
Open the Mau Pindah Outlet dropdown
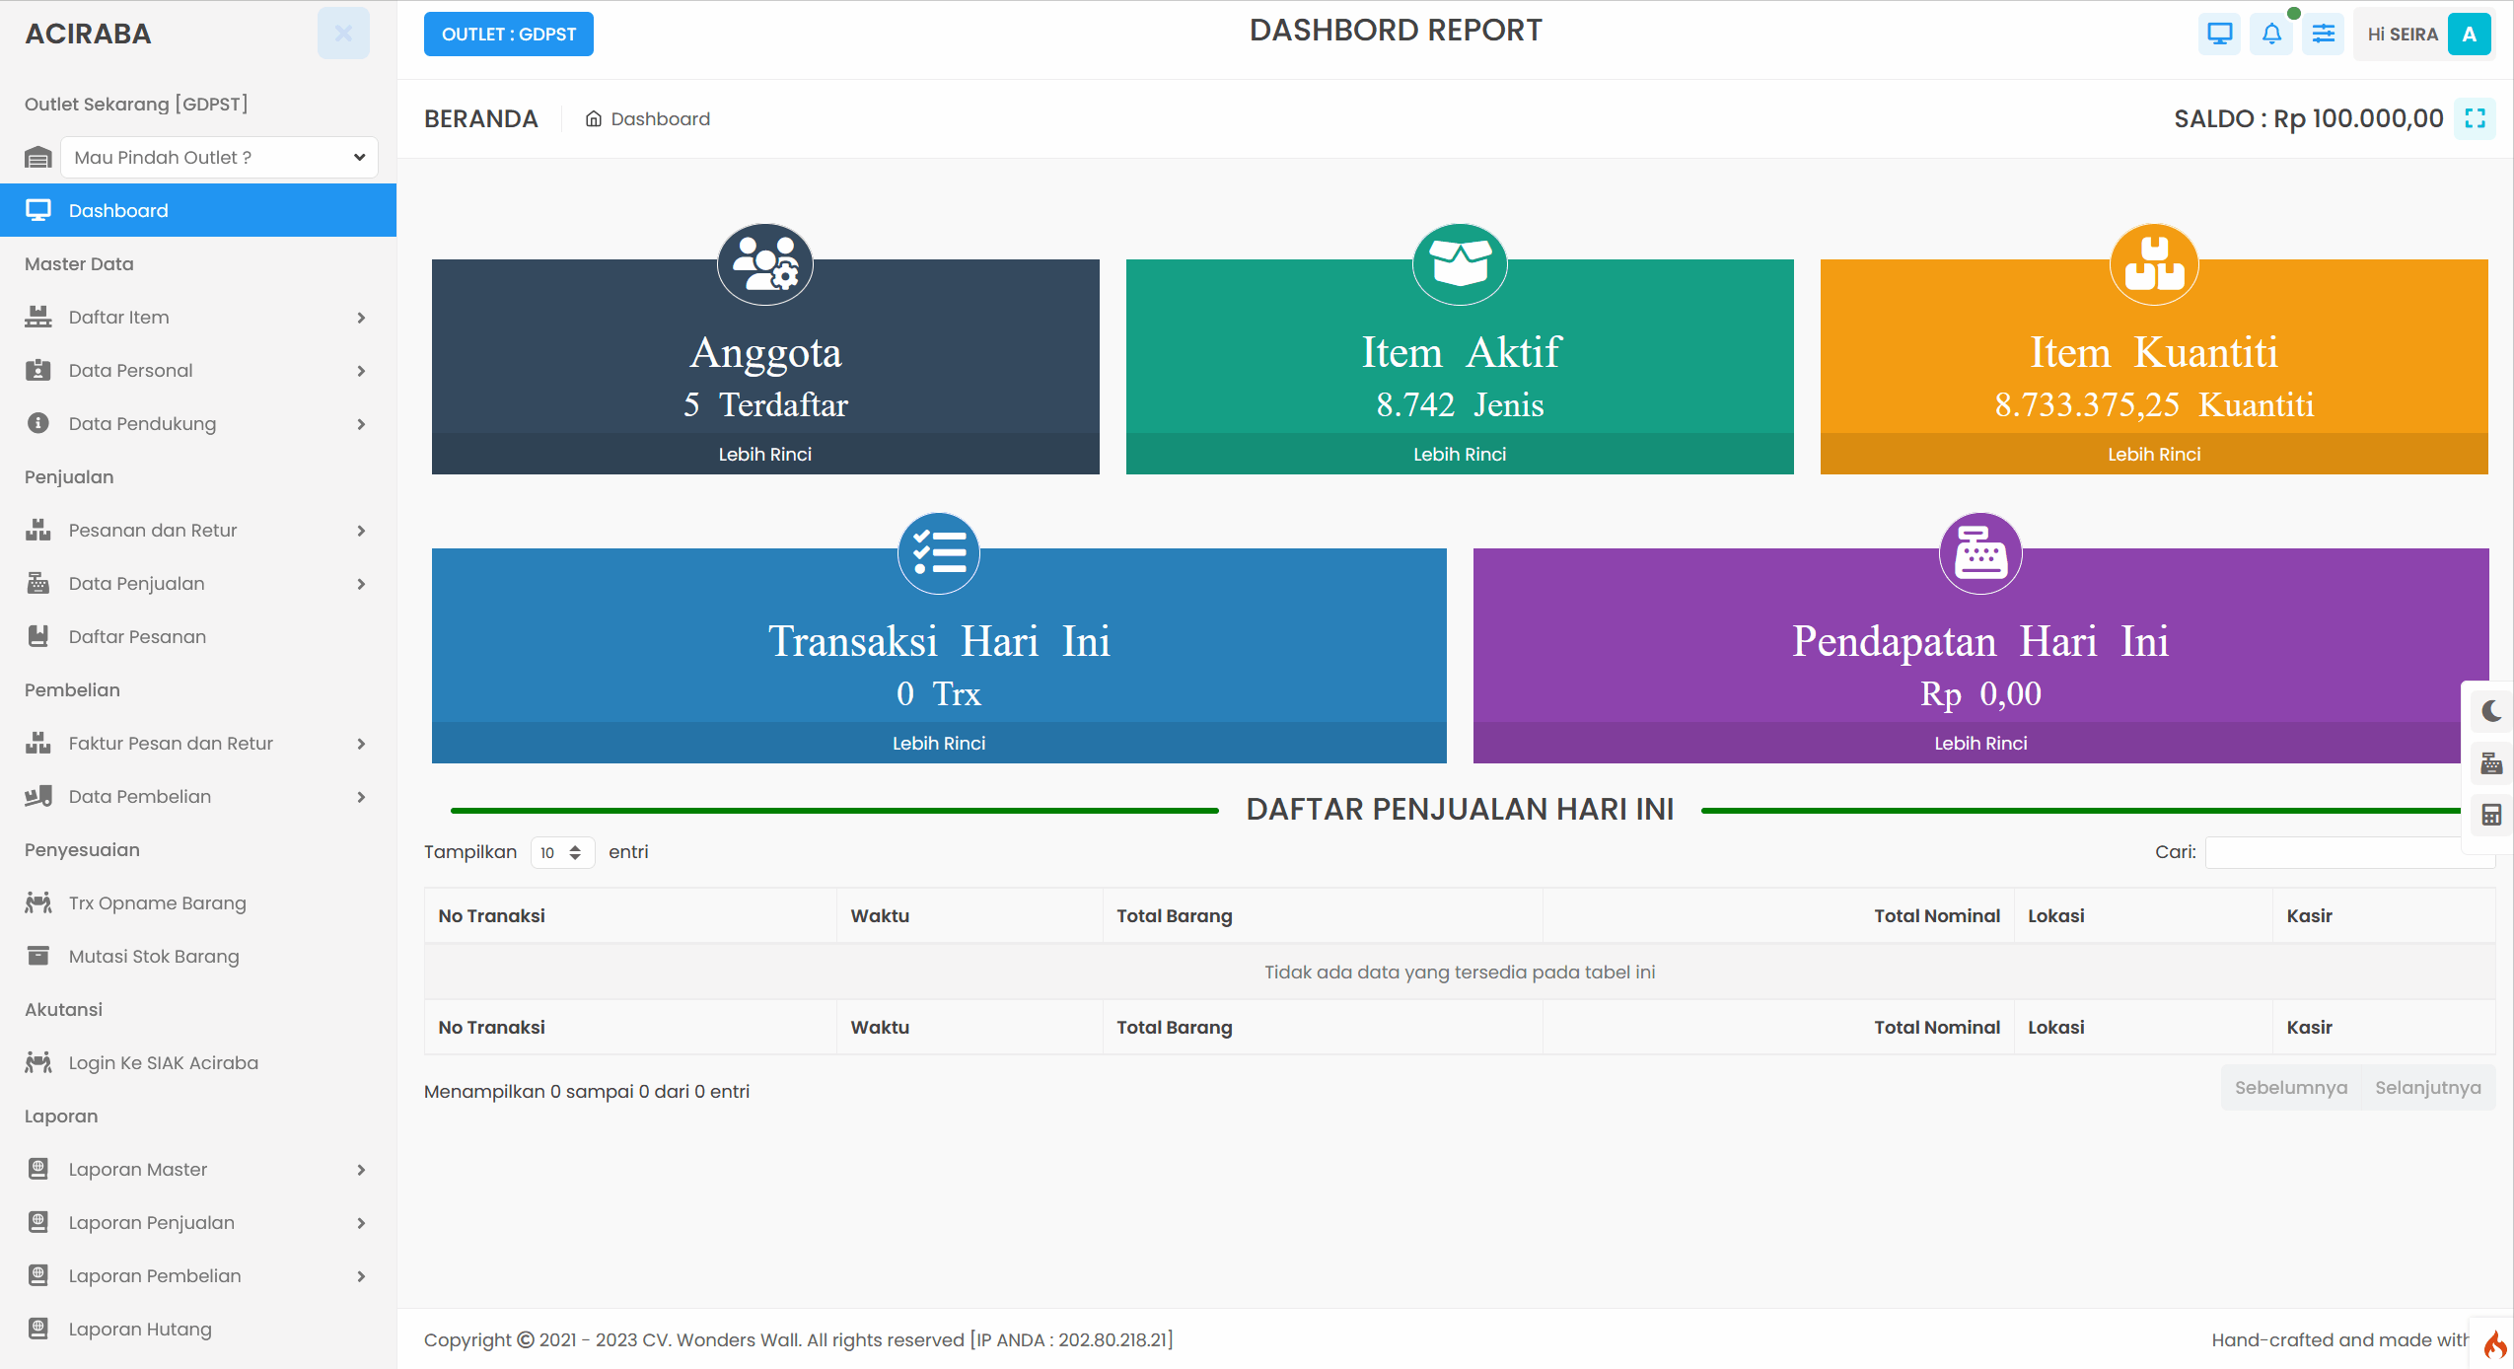tap(219, 158)
